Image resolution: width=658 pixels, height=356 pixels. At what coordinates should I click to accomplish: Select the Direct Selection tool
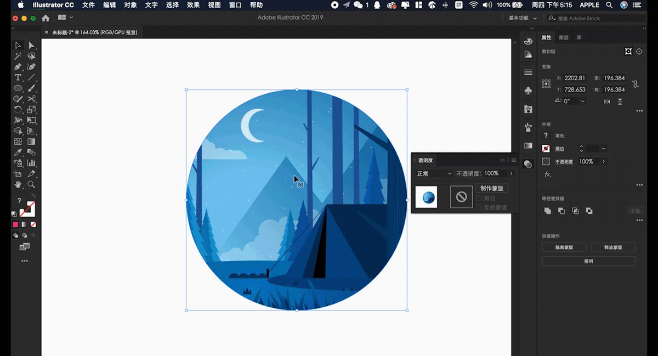click(x=31, y=46)
